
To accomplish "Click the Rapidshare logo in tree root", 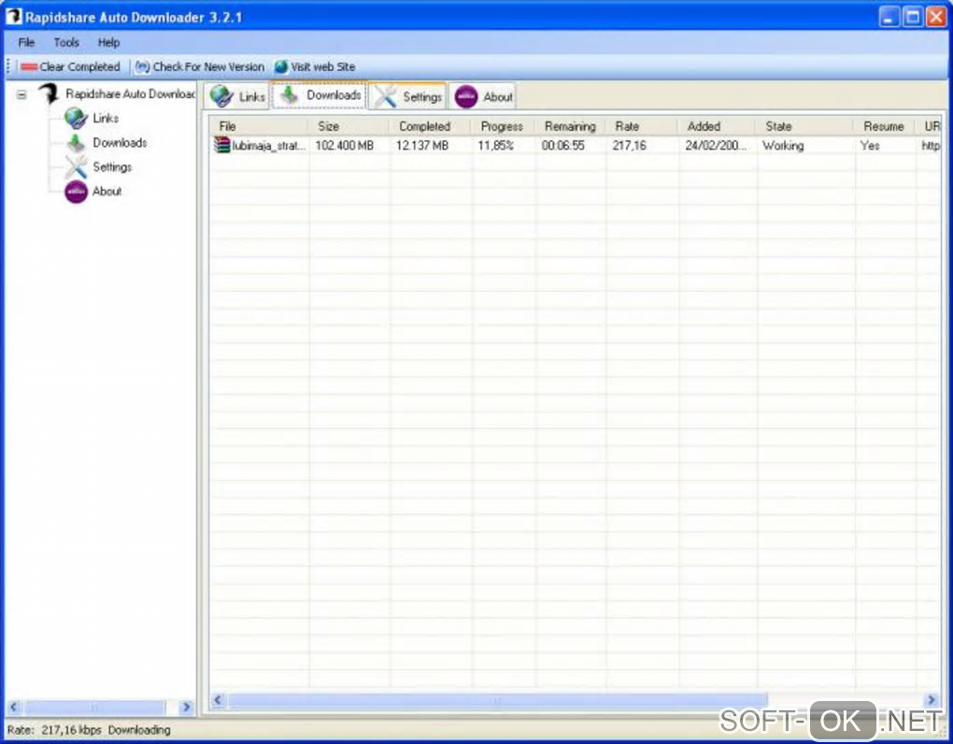I will tap(49, 94).
